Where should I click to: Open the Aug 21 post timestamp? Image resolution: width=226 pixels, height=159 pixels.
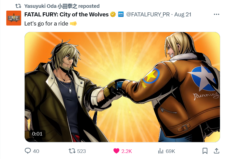tap(183, 14)
